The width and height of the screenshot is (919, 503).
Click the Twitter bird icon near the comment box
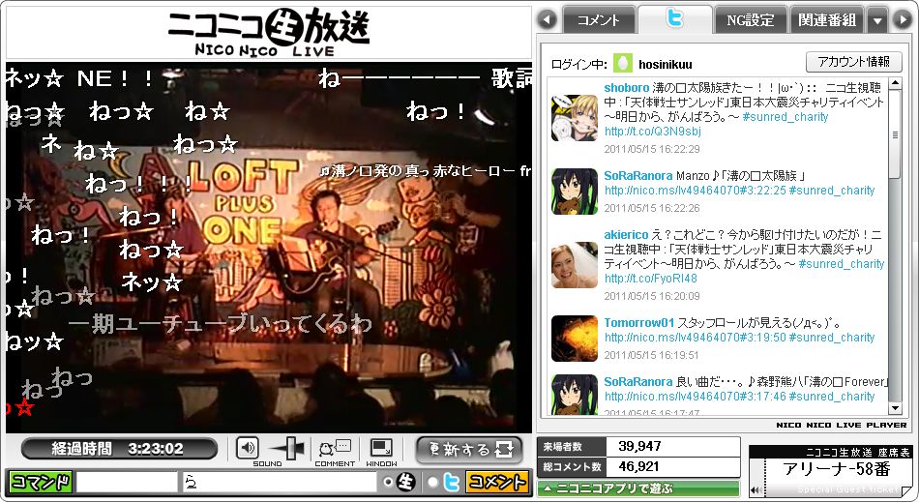point(451,483)
